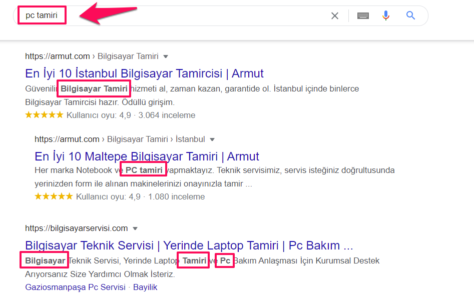
Task: Start voice search with the microphone icon
Action: point(385,16)
